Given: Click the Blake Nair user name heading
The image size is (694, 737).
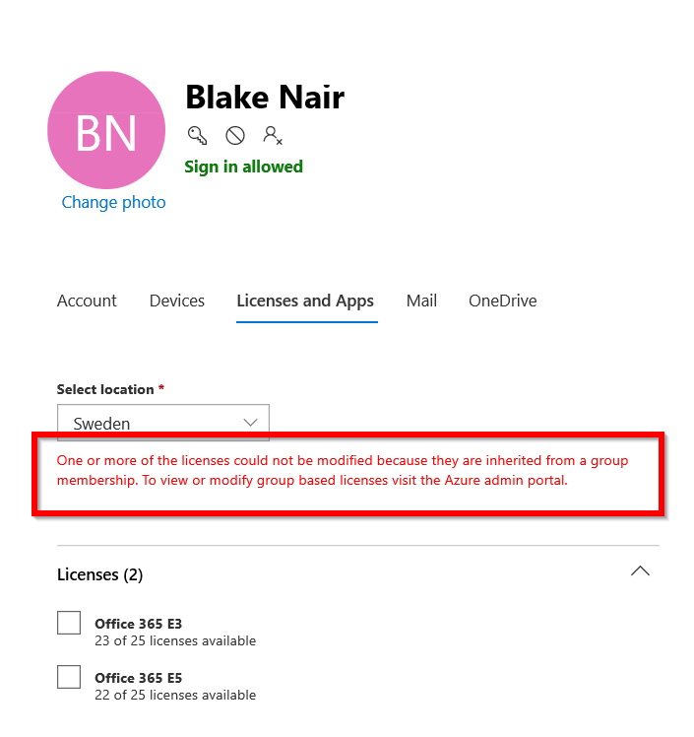Looking at the screenshot, I should (265, 98).
